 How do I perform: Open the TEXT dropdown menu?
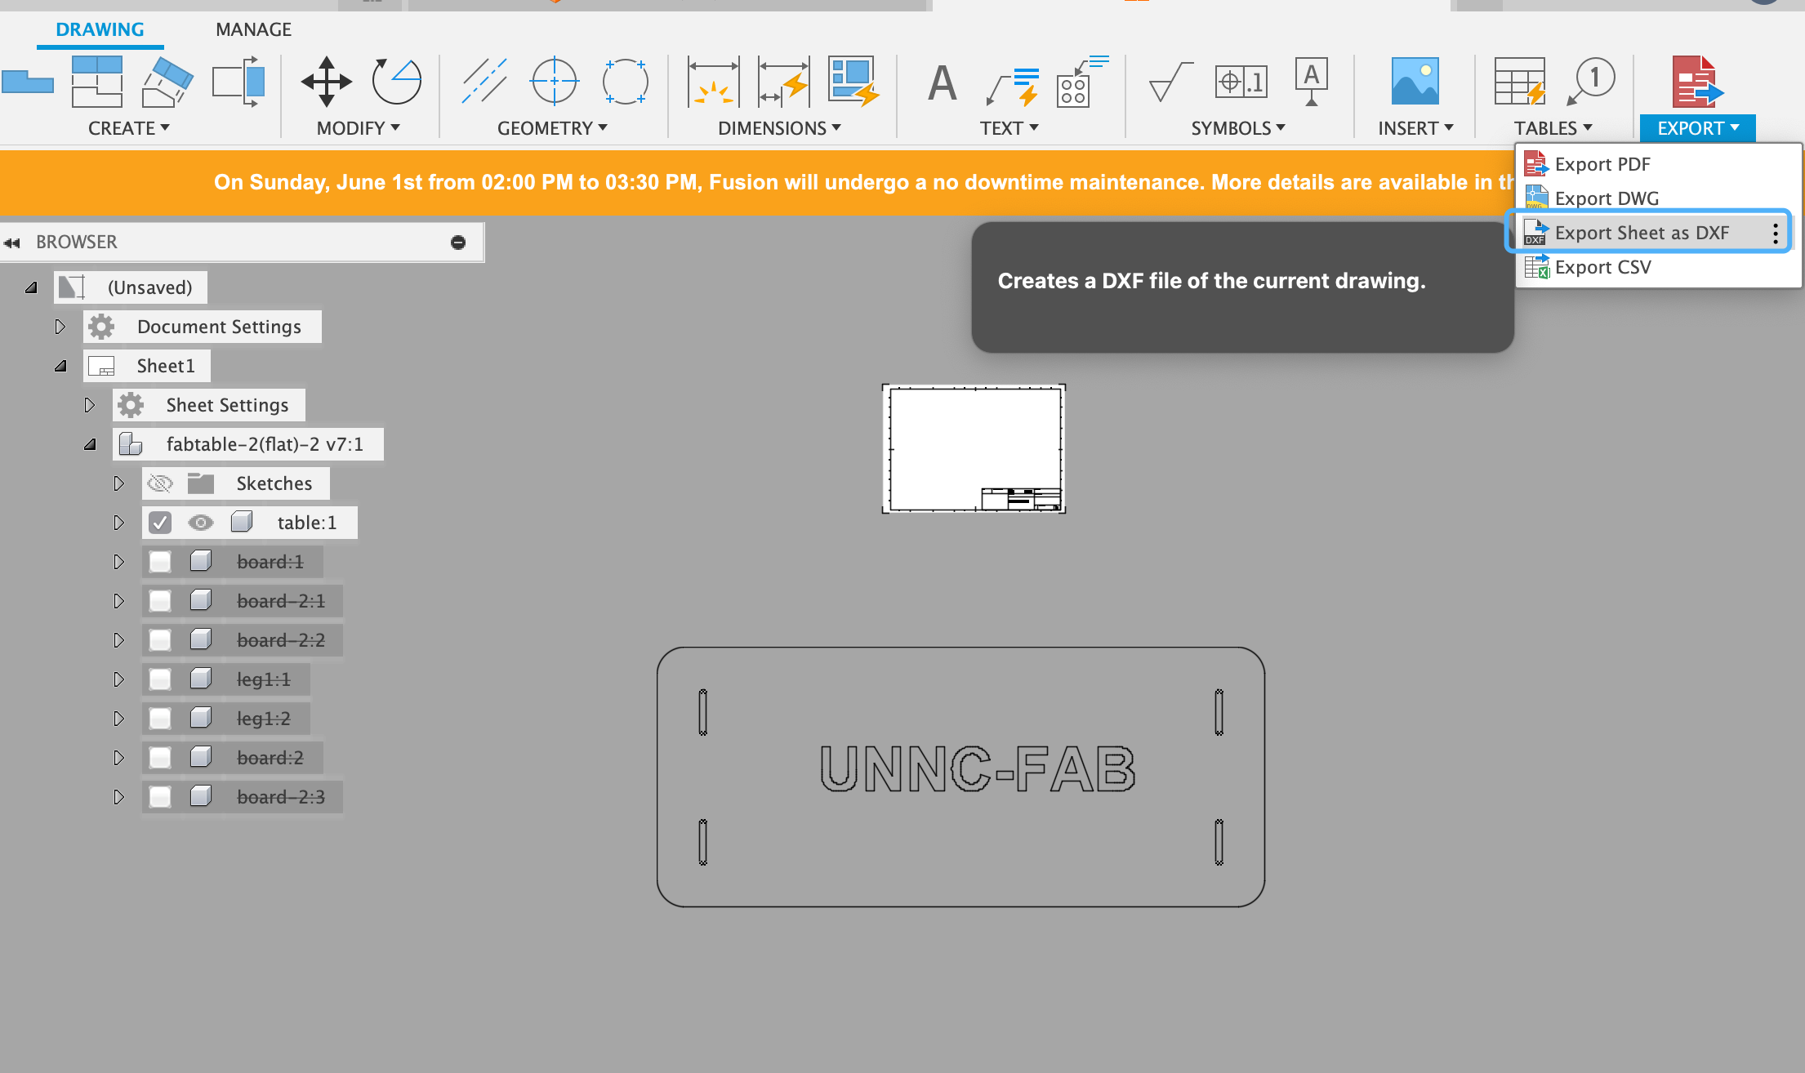click(1009, 128)
